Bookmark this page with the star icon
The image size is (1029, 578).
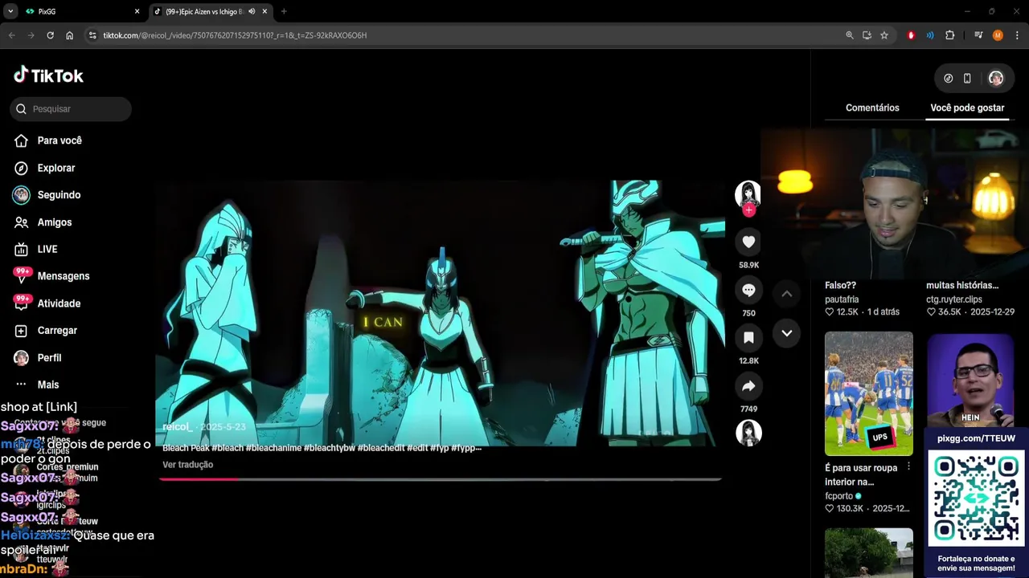pyautogui.click(x=884, y=35)
